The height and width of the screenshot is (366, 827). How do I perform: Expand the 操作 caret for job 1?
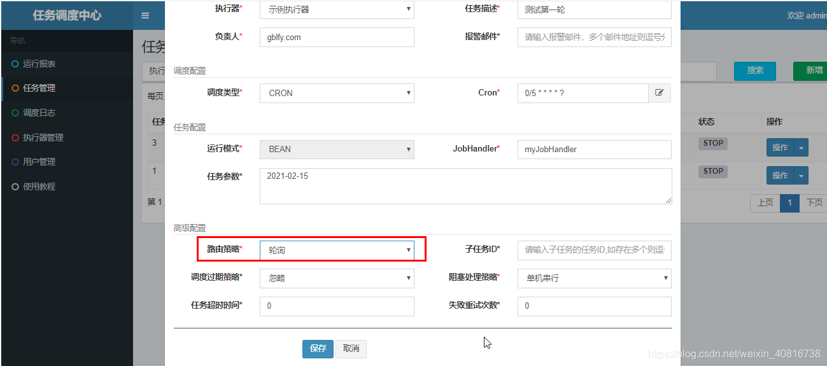tap(802, 176)
